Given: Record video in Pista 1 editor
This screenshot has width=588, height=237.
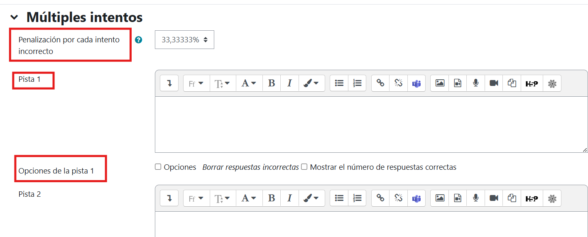Looking at the screenshot, I should tap(494, 83).
